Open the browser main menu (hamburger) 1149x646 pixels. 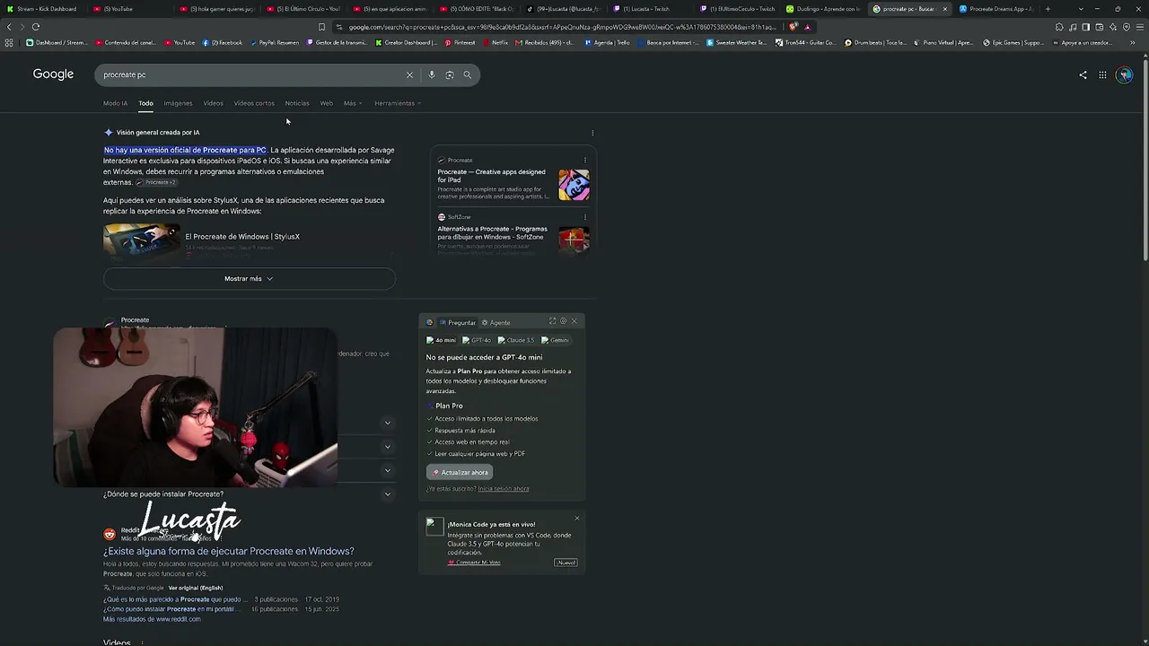[x=1140, y=27]
